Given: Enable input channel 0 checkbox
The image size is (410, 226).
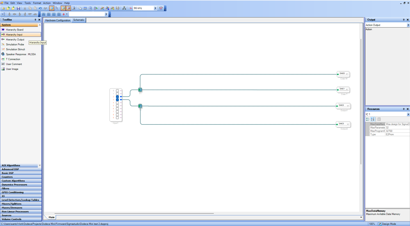Looking at the screenshot, I should tap(118, 91).
